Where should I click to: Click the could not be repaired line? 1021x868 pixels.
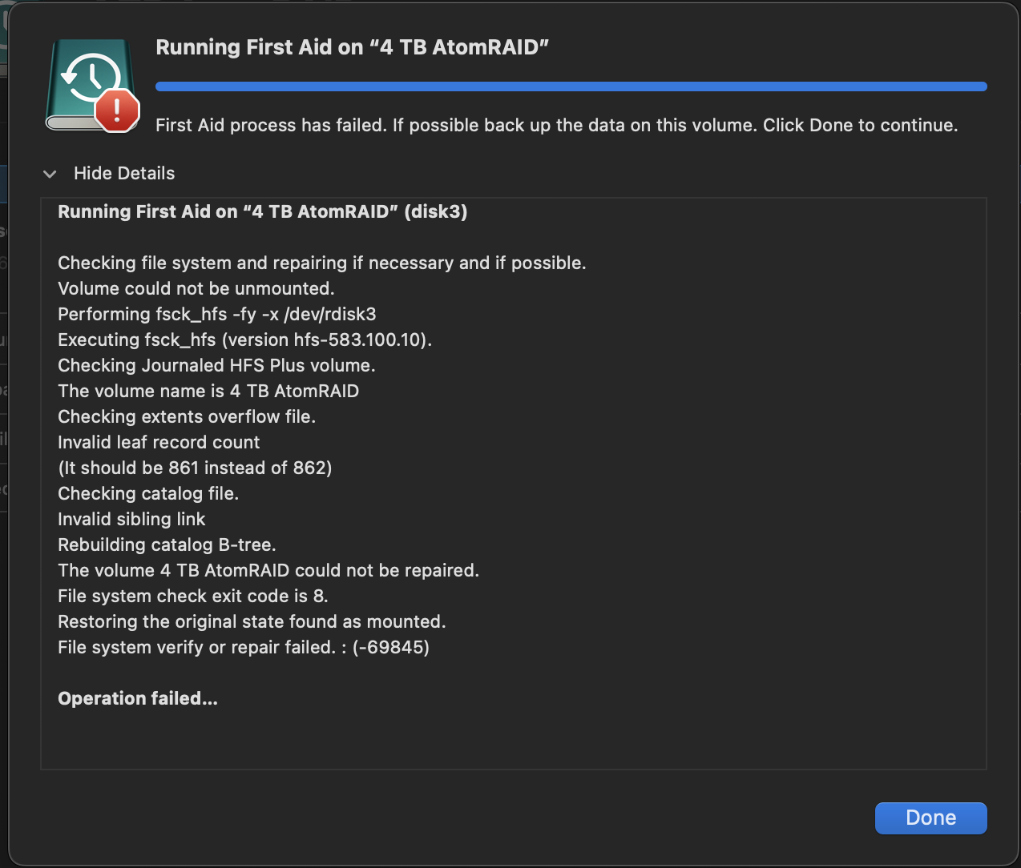268,570
